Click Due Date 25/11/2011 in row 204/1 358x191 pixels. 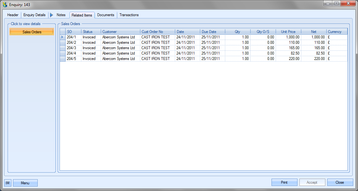coord(213,37)
